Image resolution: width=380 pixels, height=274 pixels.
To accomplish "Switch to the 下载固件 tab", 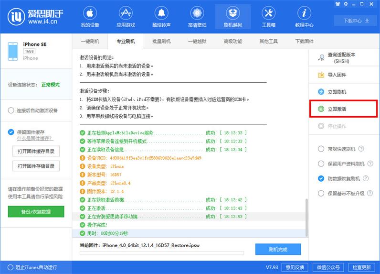I will pyautogui.click(x=305, y=41).
